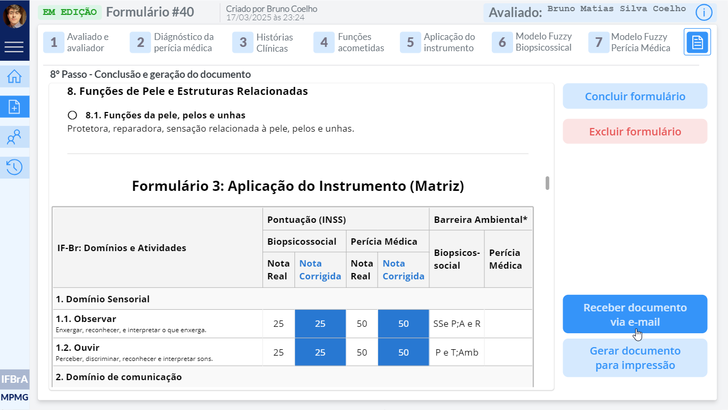The height and width of the screenshot is (410, 728).
Task: Click the 1. Domínio Sensorial row
Action: 292,299
